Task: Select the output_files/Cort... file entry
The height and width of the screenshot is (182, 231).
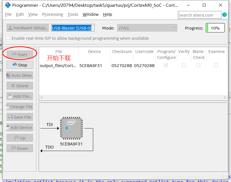Action: [x=58, y=66]
